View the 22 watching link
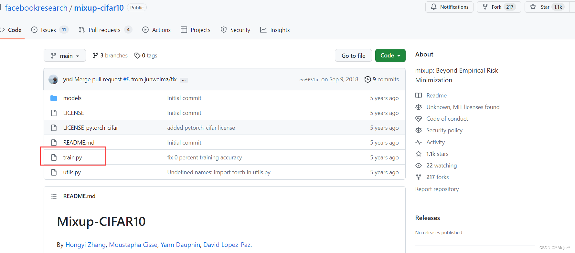This screenshot has height=253, width=575. 442,165
